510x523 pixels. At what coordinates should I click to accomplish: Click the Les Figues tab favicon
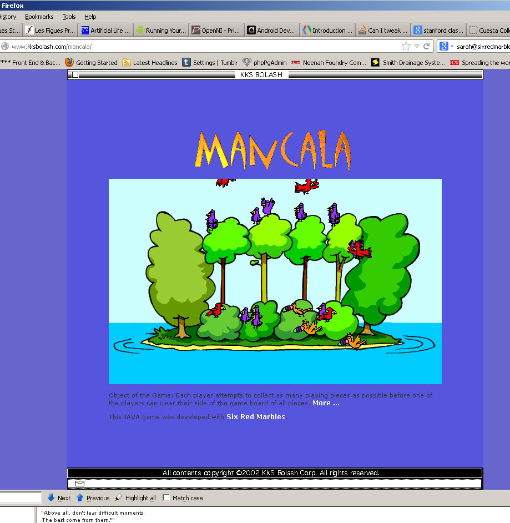[29, 31]
